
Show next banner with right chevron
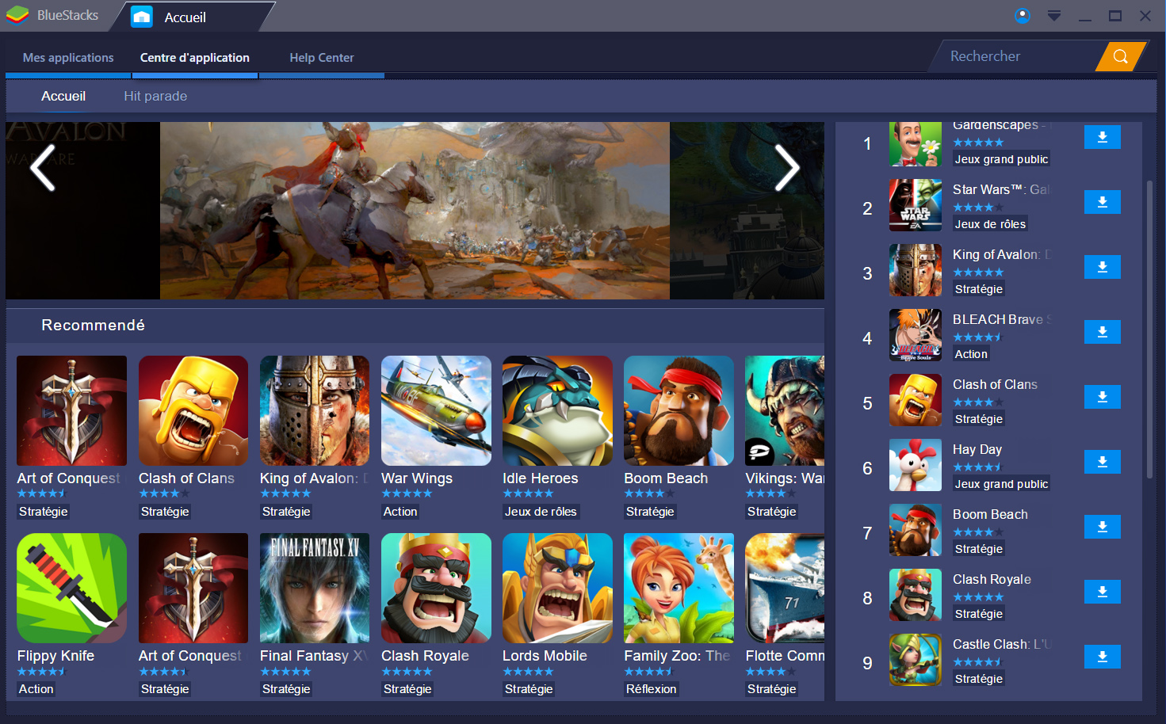(786, 168)
